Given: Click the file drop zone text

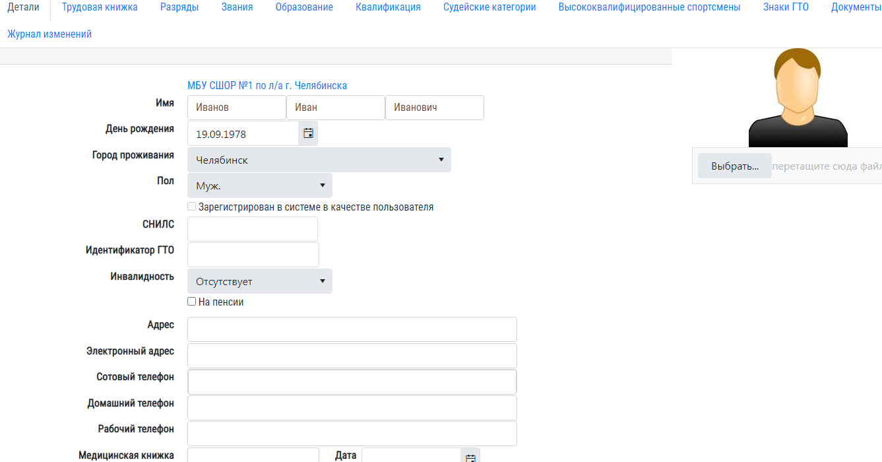Looking at the screenshot, I should click(x=827, y=166).
